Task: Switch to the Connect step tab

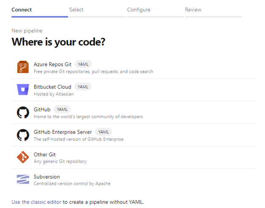Action: click(22, 10)
